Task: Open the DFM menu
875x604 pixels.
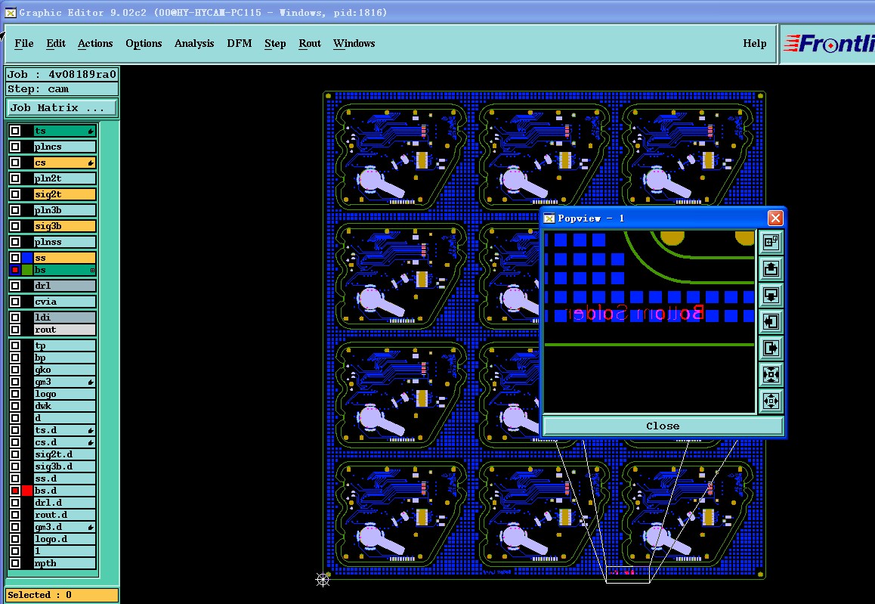Action: point(240,44)
